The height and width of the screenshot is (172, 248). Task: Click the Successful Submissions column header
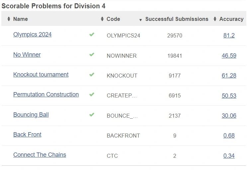pyautogui.click(x=177, y=19)
